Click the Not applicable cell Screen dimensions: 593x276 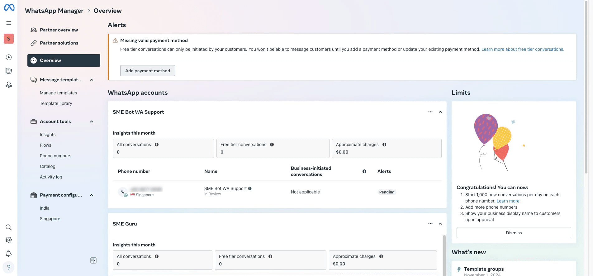click(305, 192)
